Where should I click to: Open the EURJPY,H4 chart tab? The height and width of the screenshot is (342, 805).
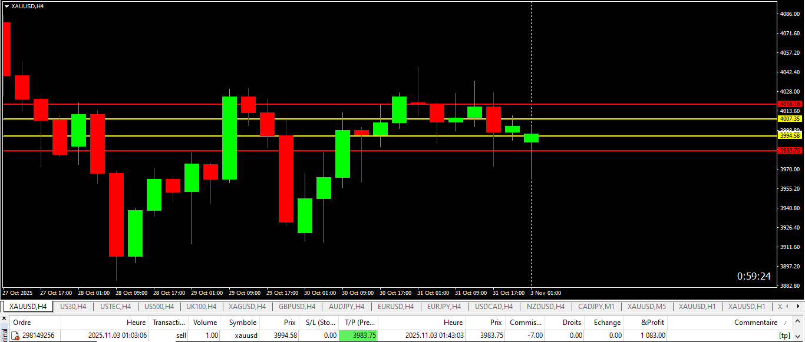click(x=445, y=307)
